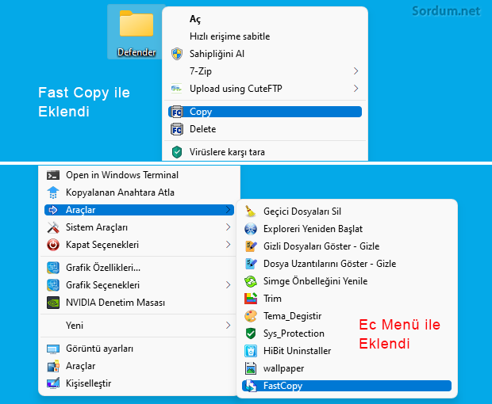The image size is (492, 404).
Task: Expand the Grafik Seçenekleri chevron
Action: click(228, 284)
